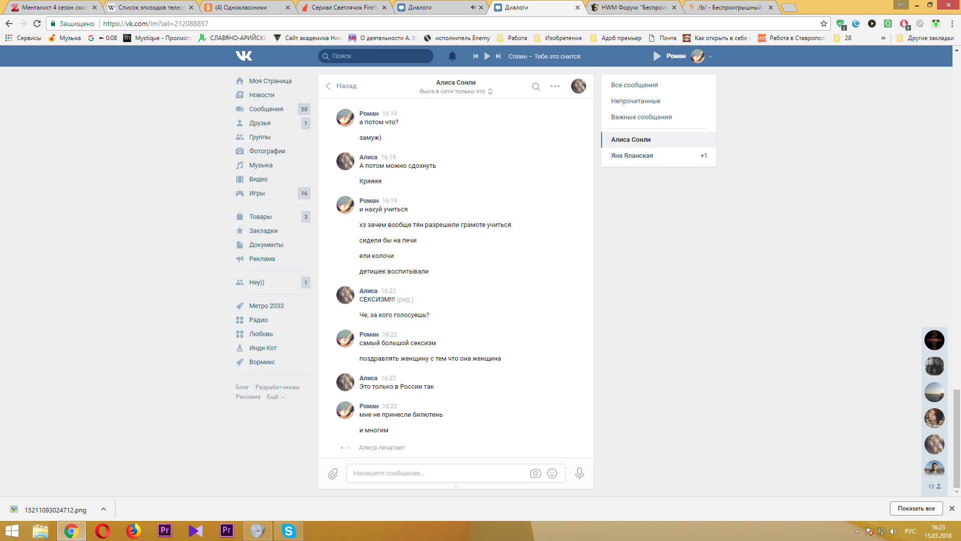Open the notifications bell icon

452,56
